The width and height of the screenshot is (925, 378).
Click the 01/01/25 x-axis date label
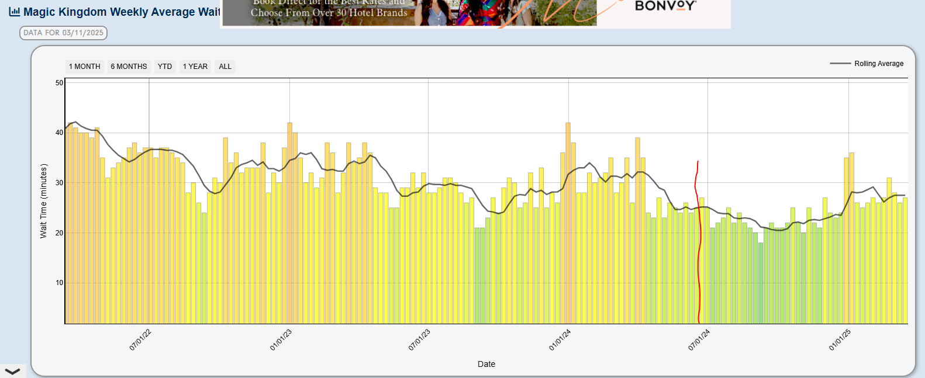point(840,340)
